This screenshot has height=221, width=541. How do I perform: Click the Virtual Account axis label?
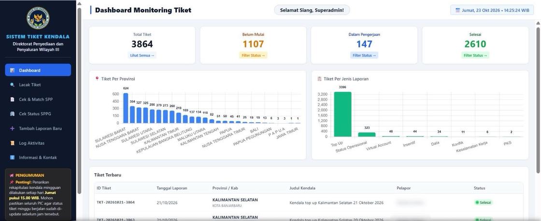(379, 146)
